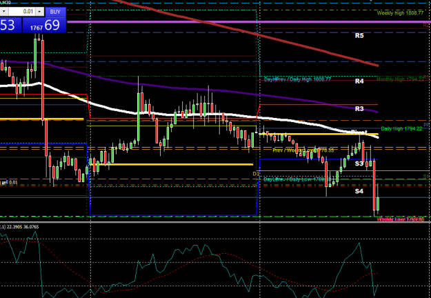Click the Pivot level label

tap(359, 132)
